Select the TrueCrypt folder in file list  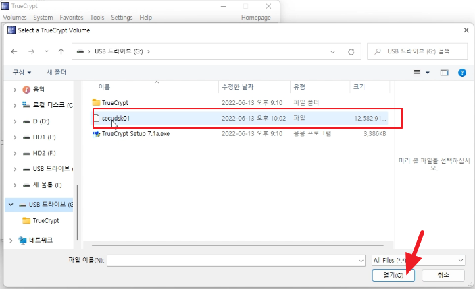(x=115, y=103)
